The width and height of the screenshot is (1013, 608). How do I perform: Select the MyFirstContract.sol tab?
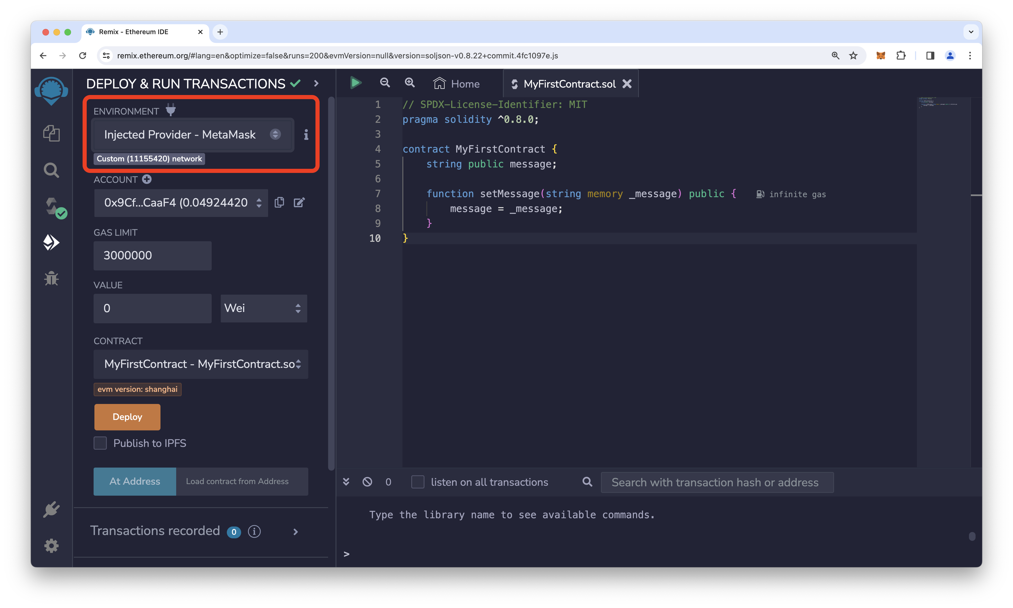[569, 84]
